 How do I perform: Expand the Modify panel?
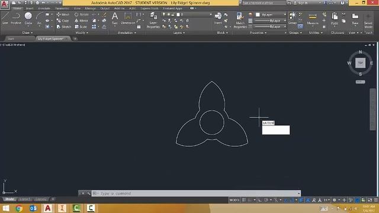point(82,33)
